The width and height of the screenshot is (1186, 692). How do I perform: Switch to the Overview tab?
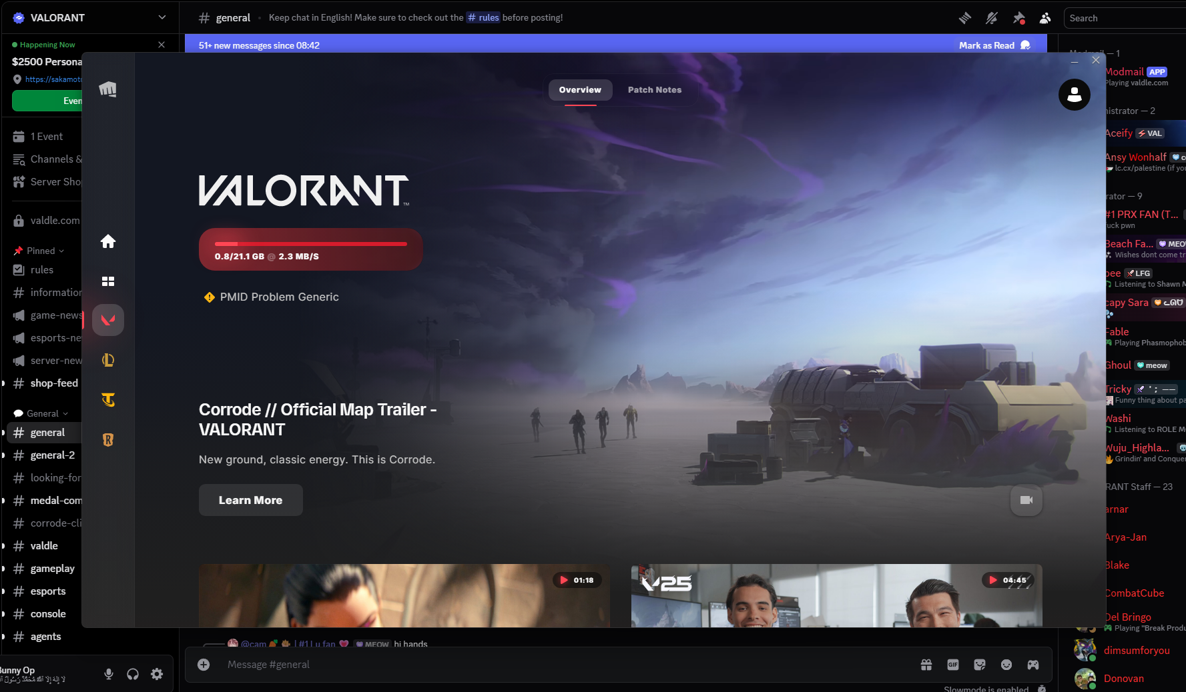(x=580, y=90)
